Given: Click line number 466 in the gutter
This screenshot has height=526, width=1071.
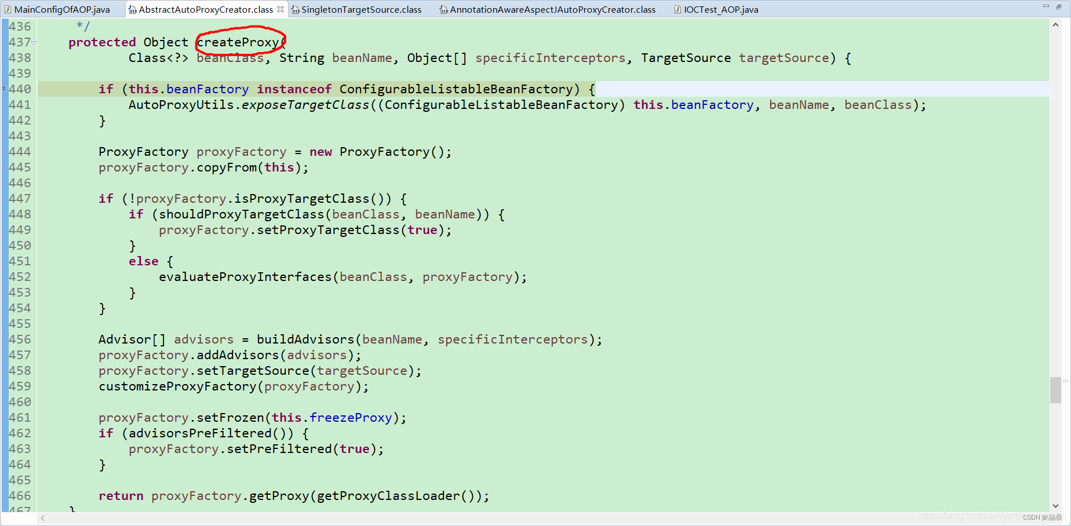Looking at the screenshot, I should tap(20, 496).
